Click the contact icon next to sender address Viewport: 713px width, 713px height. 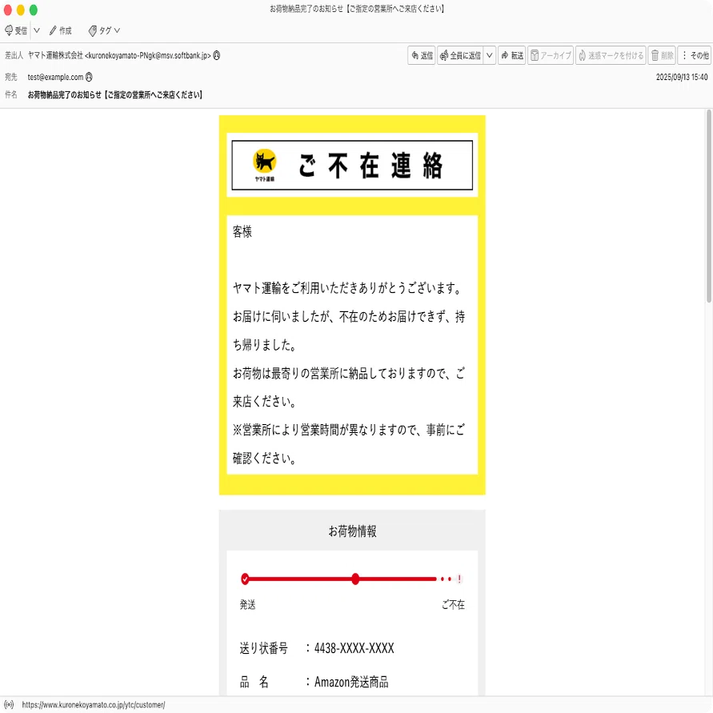click(x=216, y=55)
